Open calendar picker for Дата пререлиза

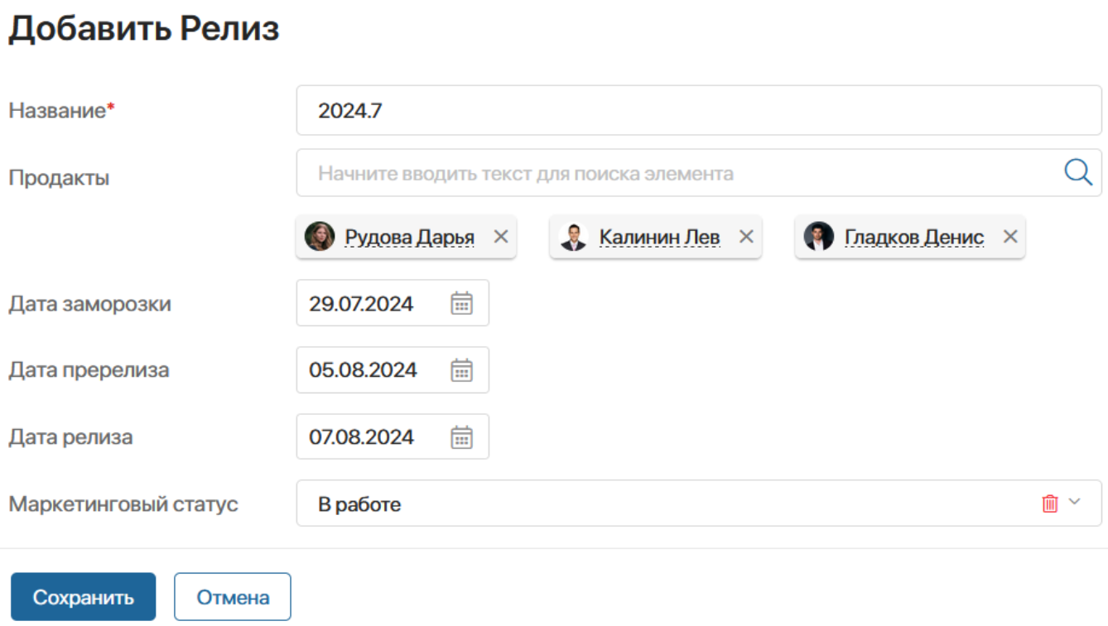(x=461, y=370)
